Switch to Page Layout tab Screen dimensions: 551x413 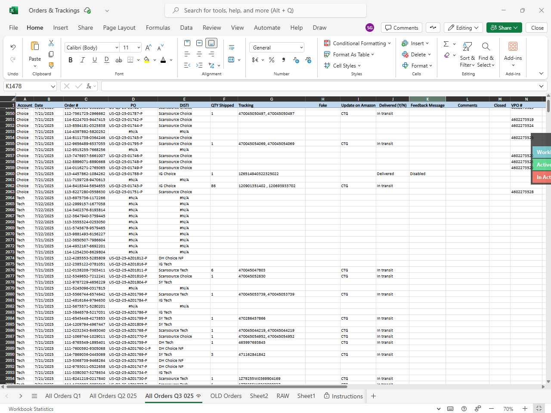[x=119, y=28]
